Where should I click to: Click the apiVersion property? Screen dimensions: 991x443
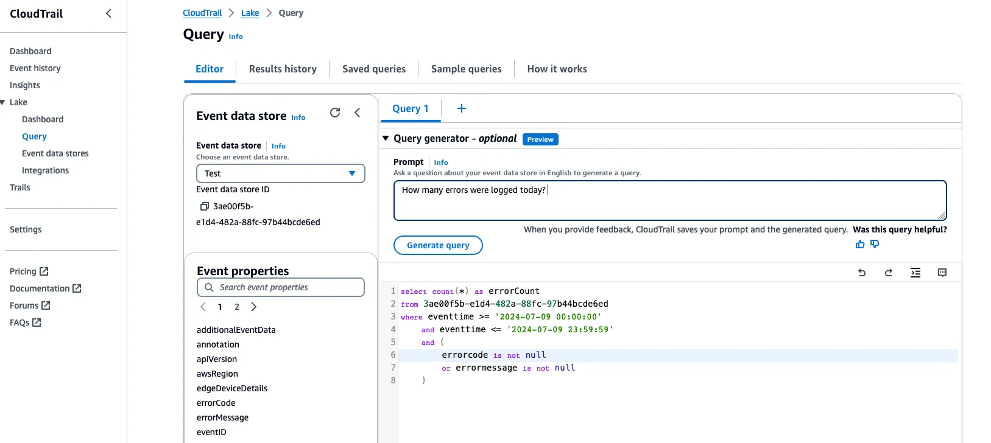tap(217, 359)
